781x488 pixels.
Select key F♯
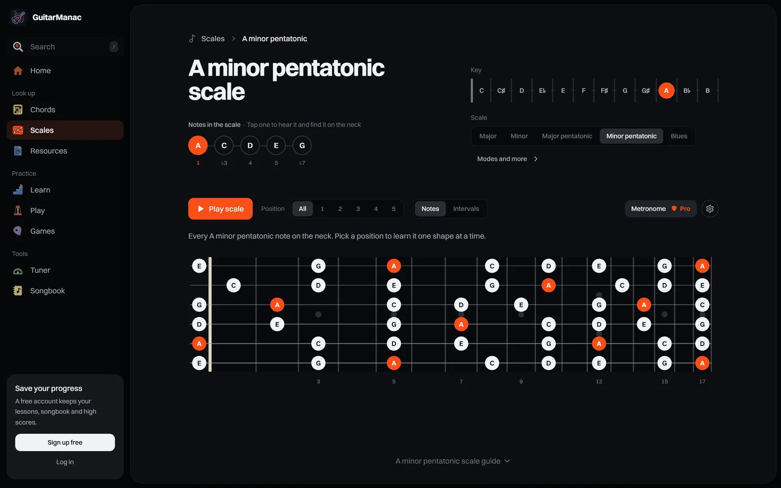click(604, 91)
